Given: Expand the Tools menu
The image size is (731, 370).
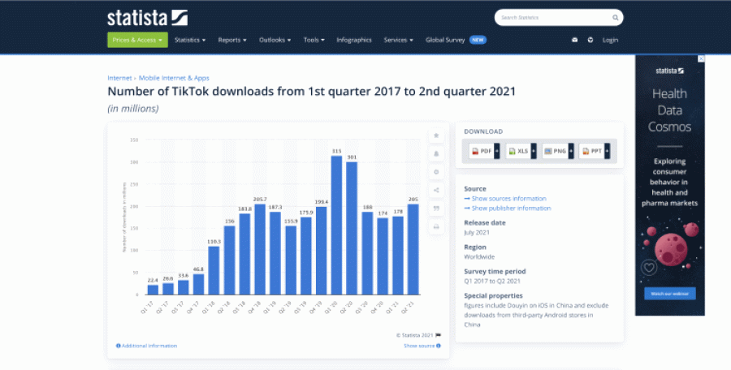Looking at the screenshot, I should tap(314, 40).
